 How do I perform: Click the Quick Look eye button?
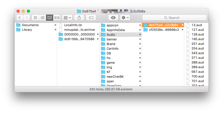pyautogui.click(x=113, y=18)
